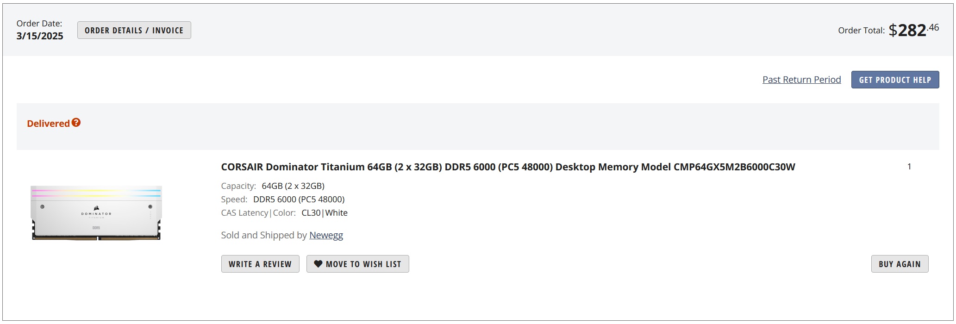Click the Move to Wish List label
956x324 pixels.
tap(363, 264)
